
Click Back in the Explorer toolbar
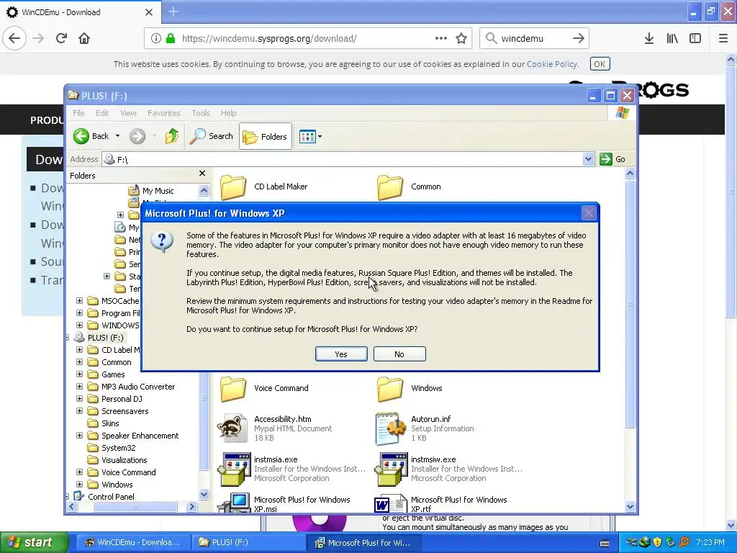click(91, 136)
